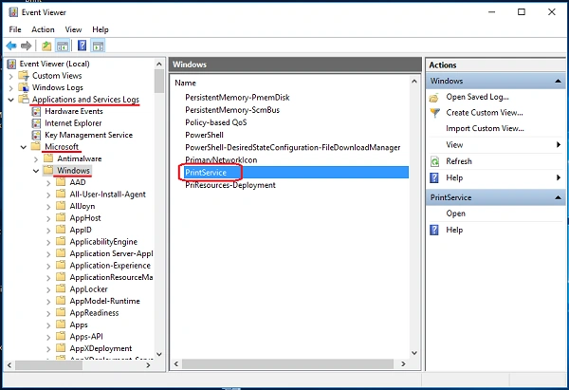The image size is (569, 390).
Task: Click the Event Viewer title bar app icon
Action: coord(13,12)
